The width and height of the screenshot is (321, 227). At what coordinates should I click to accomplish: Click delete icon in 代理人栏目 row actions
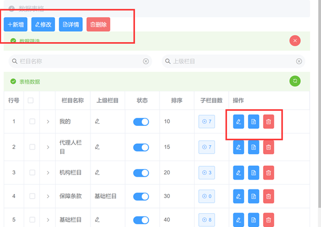(x=268, y=147)
